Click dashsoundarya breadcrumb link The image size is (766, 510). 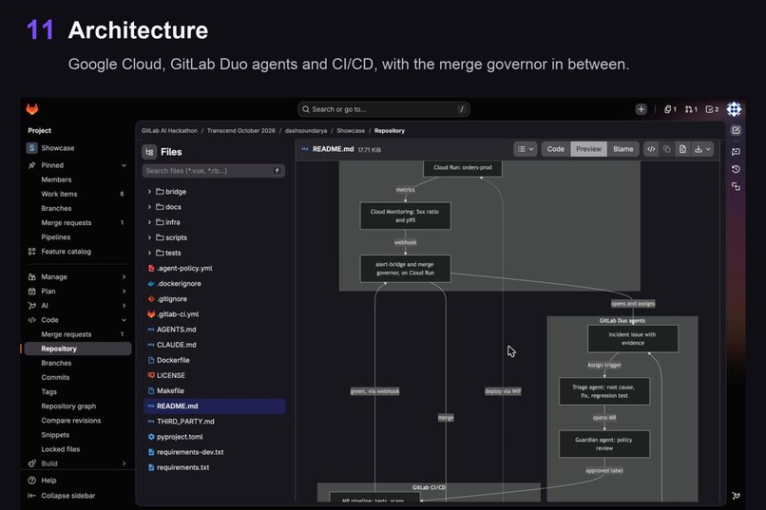tap(306, 131)
